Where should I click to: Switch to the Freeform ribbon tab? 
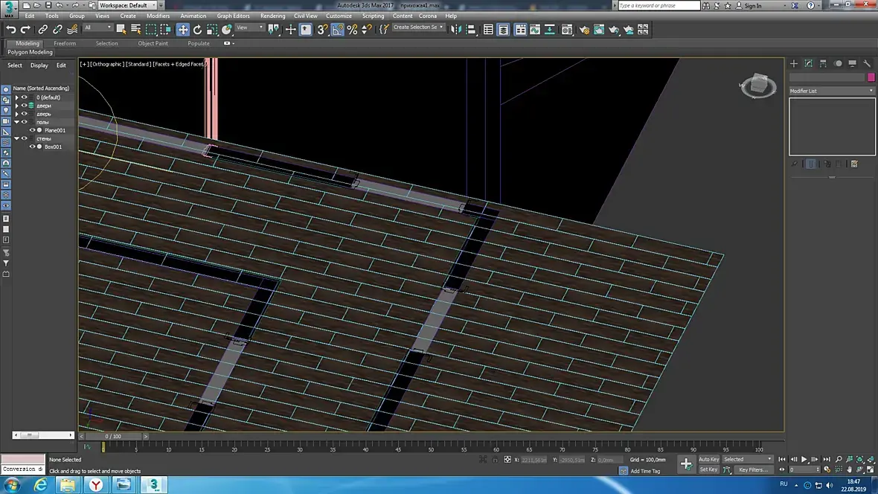tap(65, 43)
